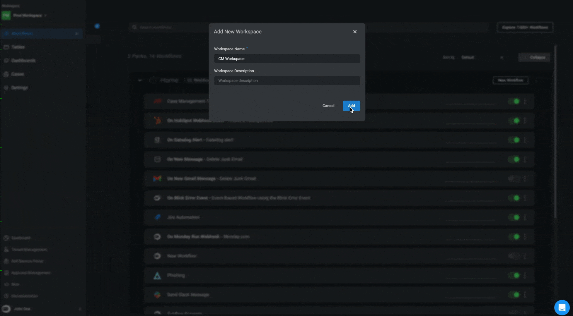Image resolution: width=573 pixels, height=316 pixels.
Task: Open the chat support bubble icon
Action: [x=562, y=308]
